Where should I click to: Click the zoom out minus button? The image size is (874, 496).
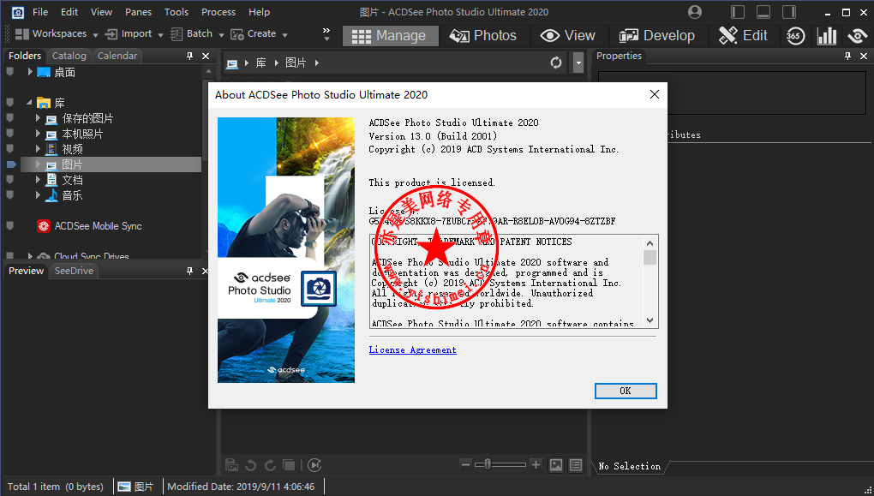coord(466,464)
